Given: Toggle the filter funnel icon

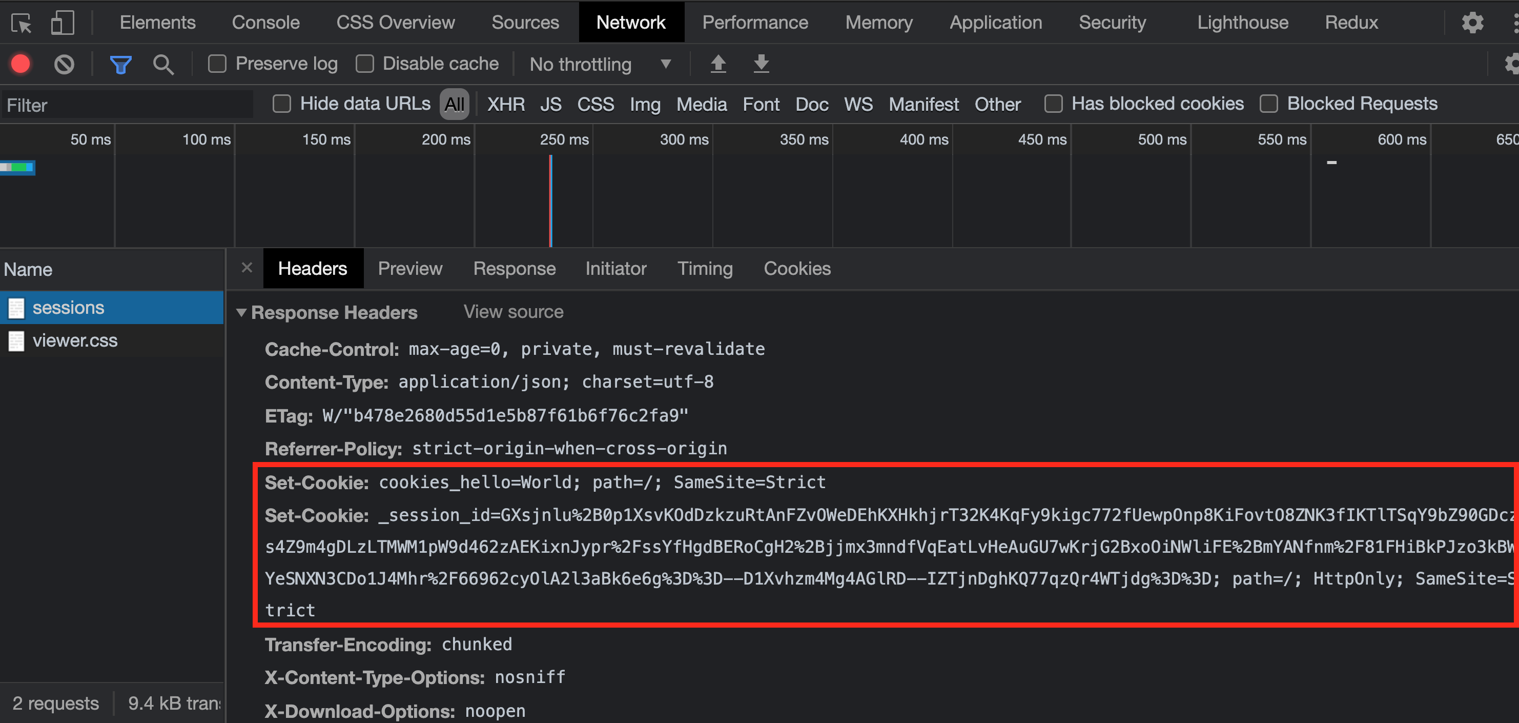Looking at the screenshot, I should point(120,64).
